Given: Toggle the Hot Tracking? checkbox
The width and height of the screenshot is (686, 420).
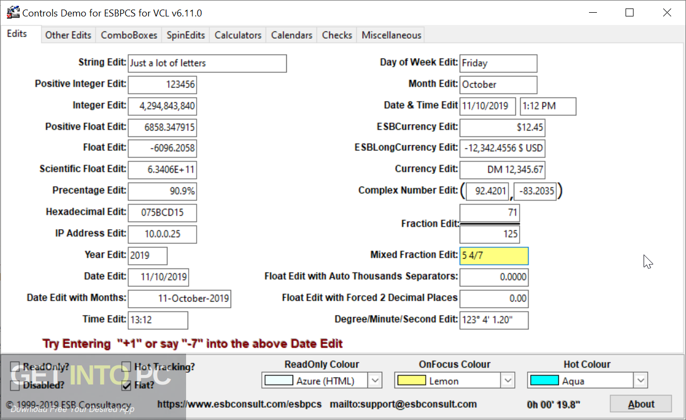Looking at the screenshot, I should [127, 367].
